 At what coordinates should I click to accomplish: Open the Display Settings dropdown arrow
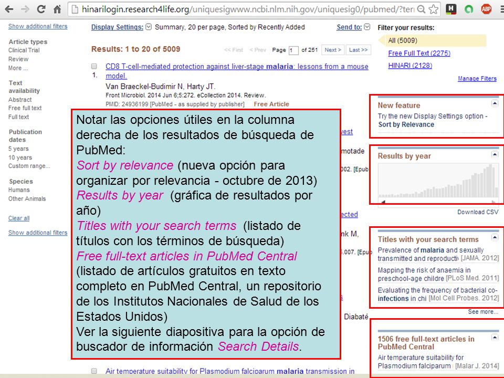149,27
